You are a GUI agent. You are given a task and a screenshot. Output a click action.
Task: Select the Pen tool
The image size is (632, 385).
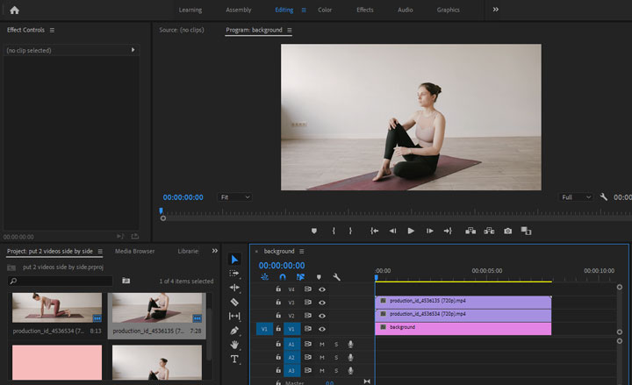click(x=234, y=331)
